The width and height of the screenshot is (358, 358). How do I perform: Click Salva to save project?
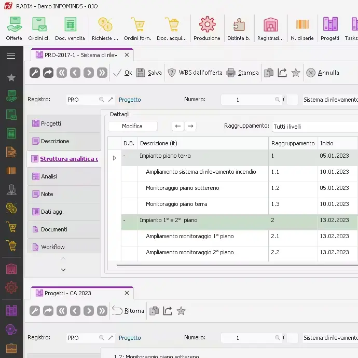(149, 73)
